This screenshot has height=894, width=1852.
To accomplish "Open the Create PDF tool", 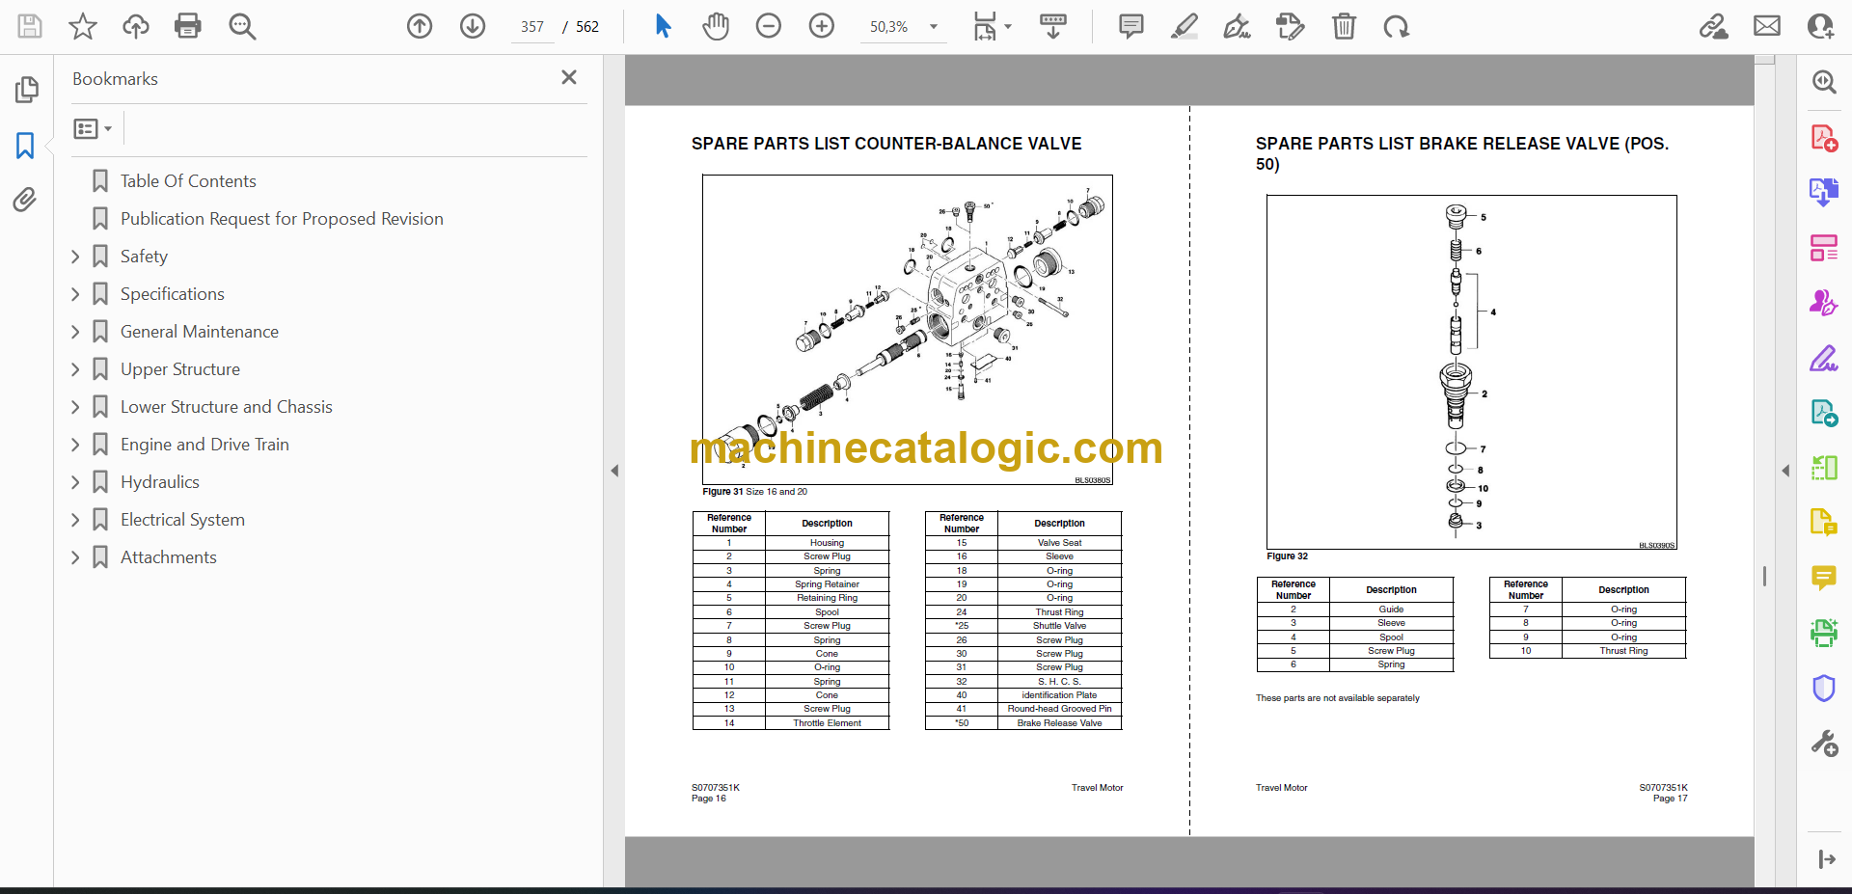I will pyautogui.click(x=1824, y=138).
